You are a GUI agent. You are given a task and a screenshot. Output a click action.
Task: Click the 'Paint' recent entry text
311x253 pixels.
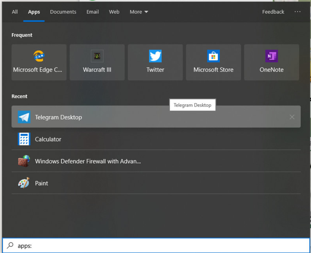(x=41, y=183)
